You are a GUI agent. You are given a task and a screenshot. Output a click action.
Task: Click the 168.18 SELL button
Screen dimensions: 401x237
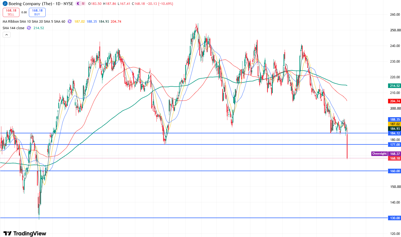[x=11, y=12]
